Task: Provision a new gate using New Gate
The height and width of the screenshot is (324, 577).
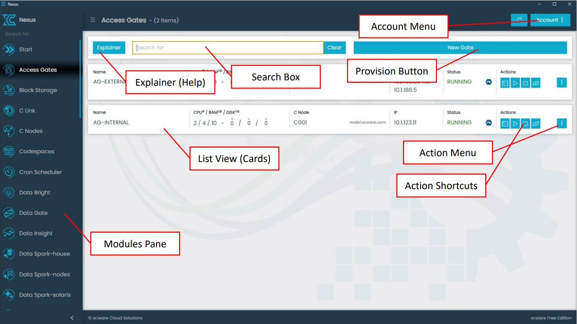Action: 459,47
